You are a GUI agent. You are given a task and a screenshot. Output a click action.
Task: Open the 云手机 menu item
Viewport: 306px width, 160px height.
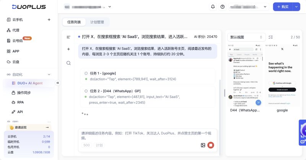[18, 20]
